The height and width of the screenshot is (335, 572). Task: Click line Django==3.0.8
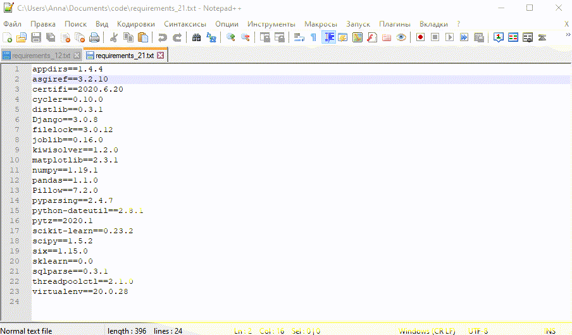(65, 119)
